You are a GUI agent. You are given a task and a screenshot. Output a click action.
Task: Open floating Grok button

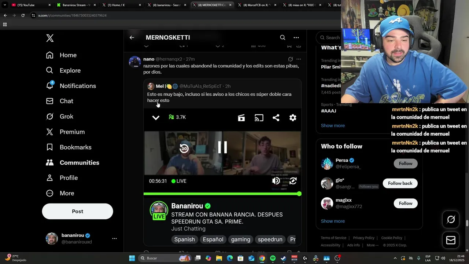click(x=451, y=219)
